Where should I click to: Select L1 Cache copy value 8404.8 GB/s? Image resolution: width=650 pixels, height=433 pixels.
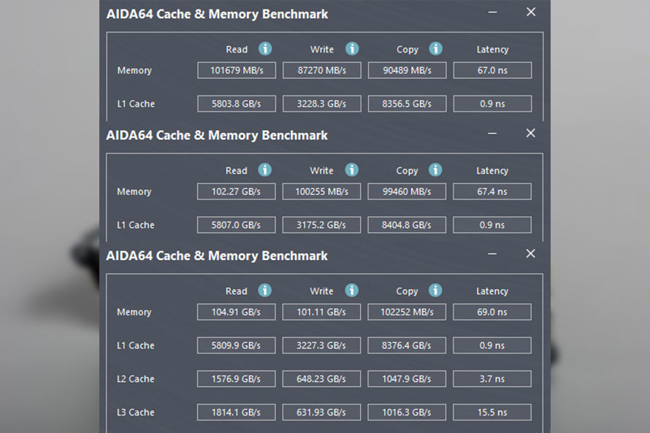(407, 225)
